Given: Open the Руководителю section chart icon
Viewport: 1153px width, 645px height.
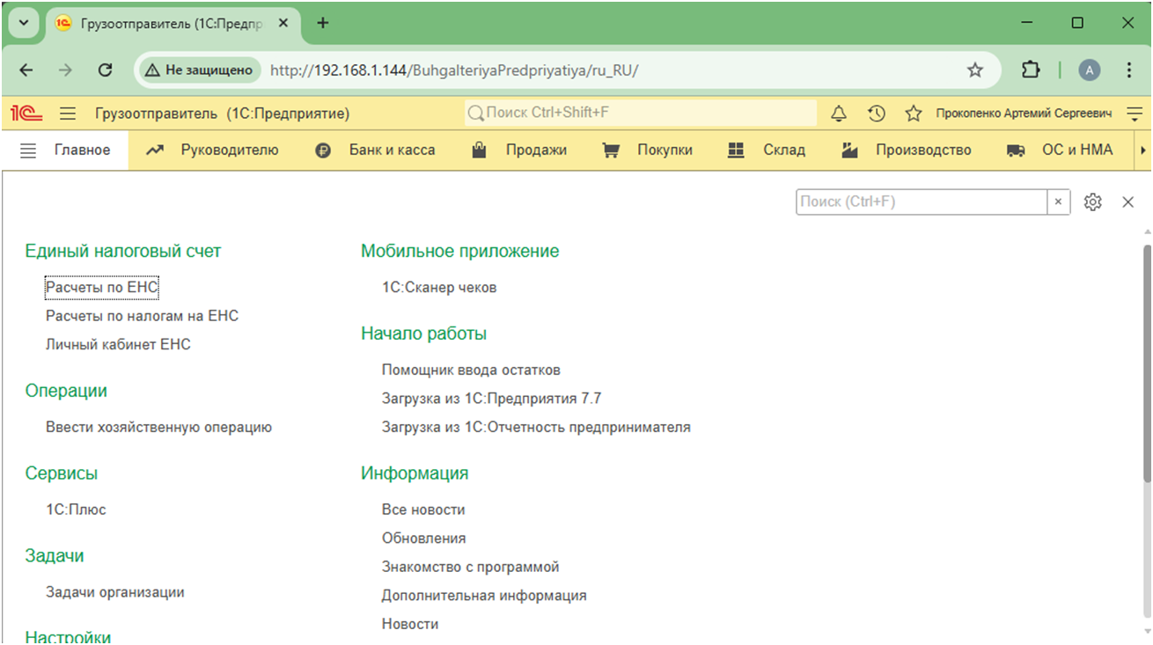Looking at the screenshot, I should 155,150.
